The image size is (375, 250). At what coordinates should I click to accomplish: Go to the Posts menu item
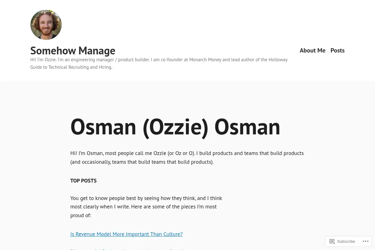click(337, 50)
